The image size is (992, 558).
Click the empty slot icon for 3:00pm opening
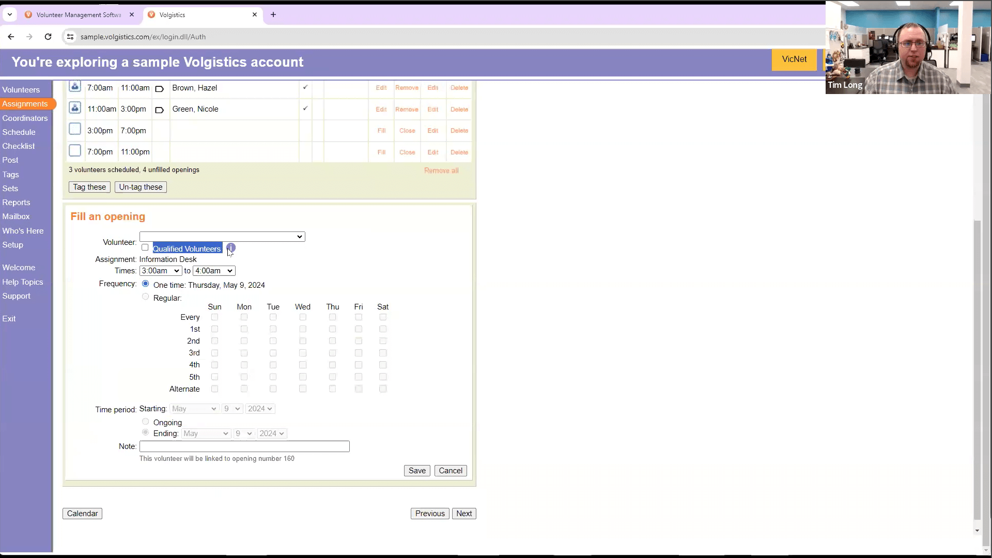coord(75,129)
